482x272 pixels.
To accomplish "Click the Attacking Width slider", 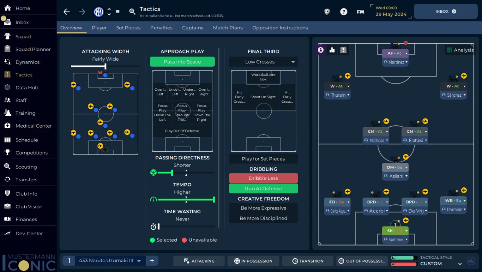I will click(x=105, y=66).
